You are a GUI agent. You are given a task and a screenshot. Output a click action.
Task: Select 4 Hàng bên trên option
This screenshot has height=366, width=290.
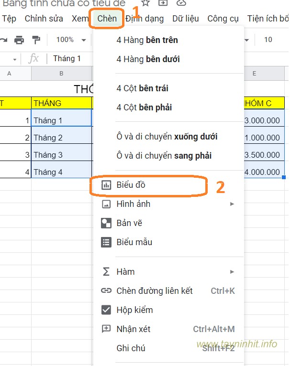point(147,41)
